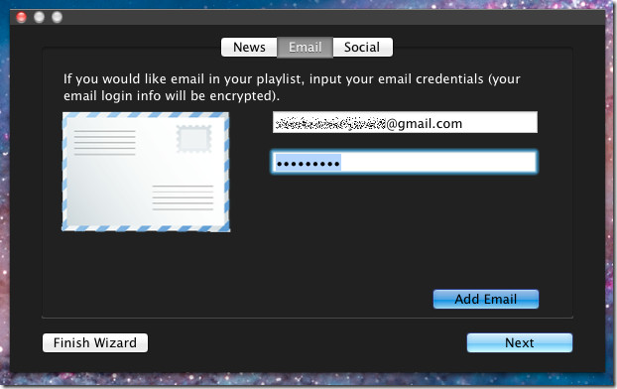Viewport: 617px width, 389px height.
Task: Click the envelope mail image
Action: pyautogui.click(x=146, y=172)
